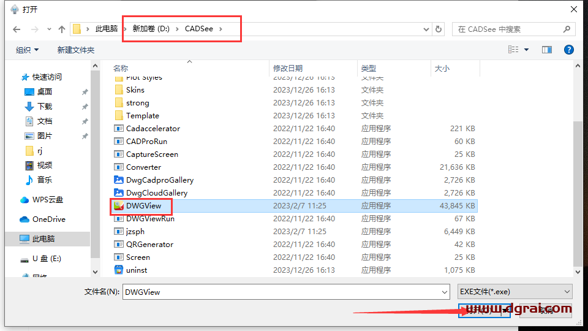Click 2023/2/7 11:25 date of DWGView

click(300, 206)
